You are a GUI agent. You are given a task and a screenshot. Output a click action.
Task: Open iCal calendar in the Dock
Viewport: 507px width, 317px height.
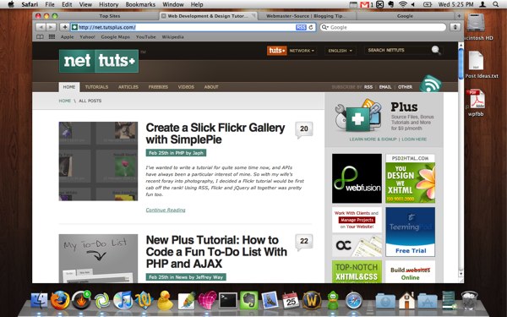[291, 300]
